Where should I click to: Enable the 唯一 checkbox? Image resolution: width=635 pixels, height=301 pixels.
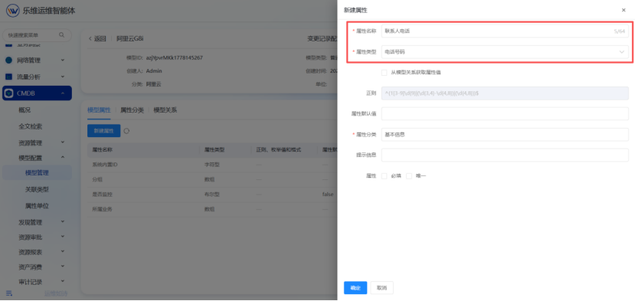[x=409, y=176]
